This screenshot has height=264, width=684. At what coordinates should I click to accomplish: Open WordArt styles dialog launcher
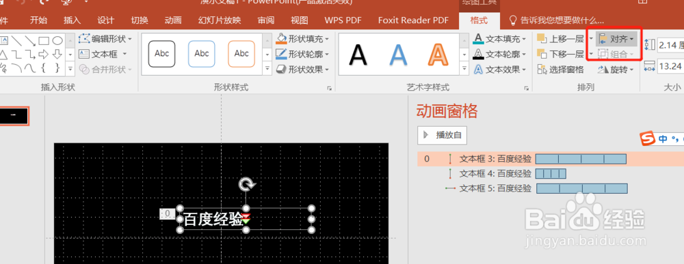527,88
